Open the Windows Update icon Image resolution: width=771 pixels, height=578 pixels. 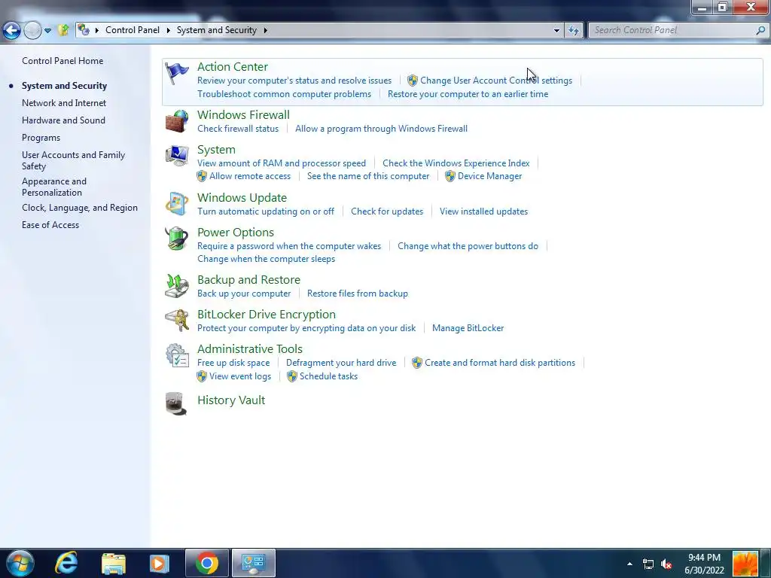(x=176, y=204)
